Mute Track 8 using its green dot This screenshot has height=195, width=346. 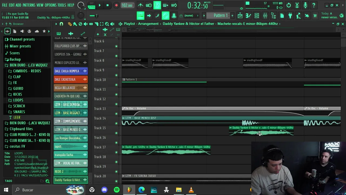click(117, 66)
